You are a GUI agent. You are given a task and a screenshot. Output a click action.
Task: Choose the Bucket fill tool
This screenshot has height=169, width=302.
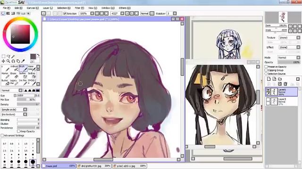(5, 82)
